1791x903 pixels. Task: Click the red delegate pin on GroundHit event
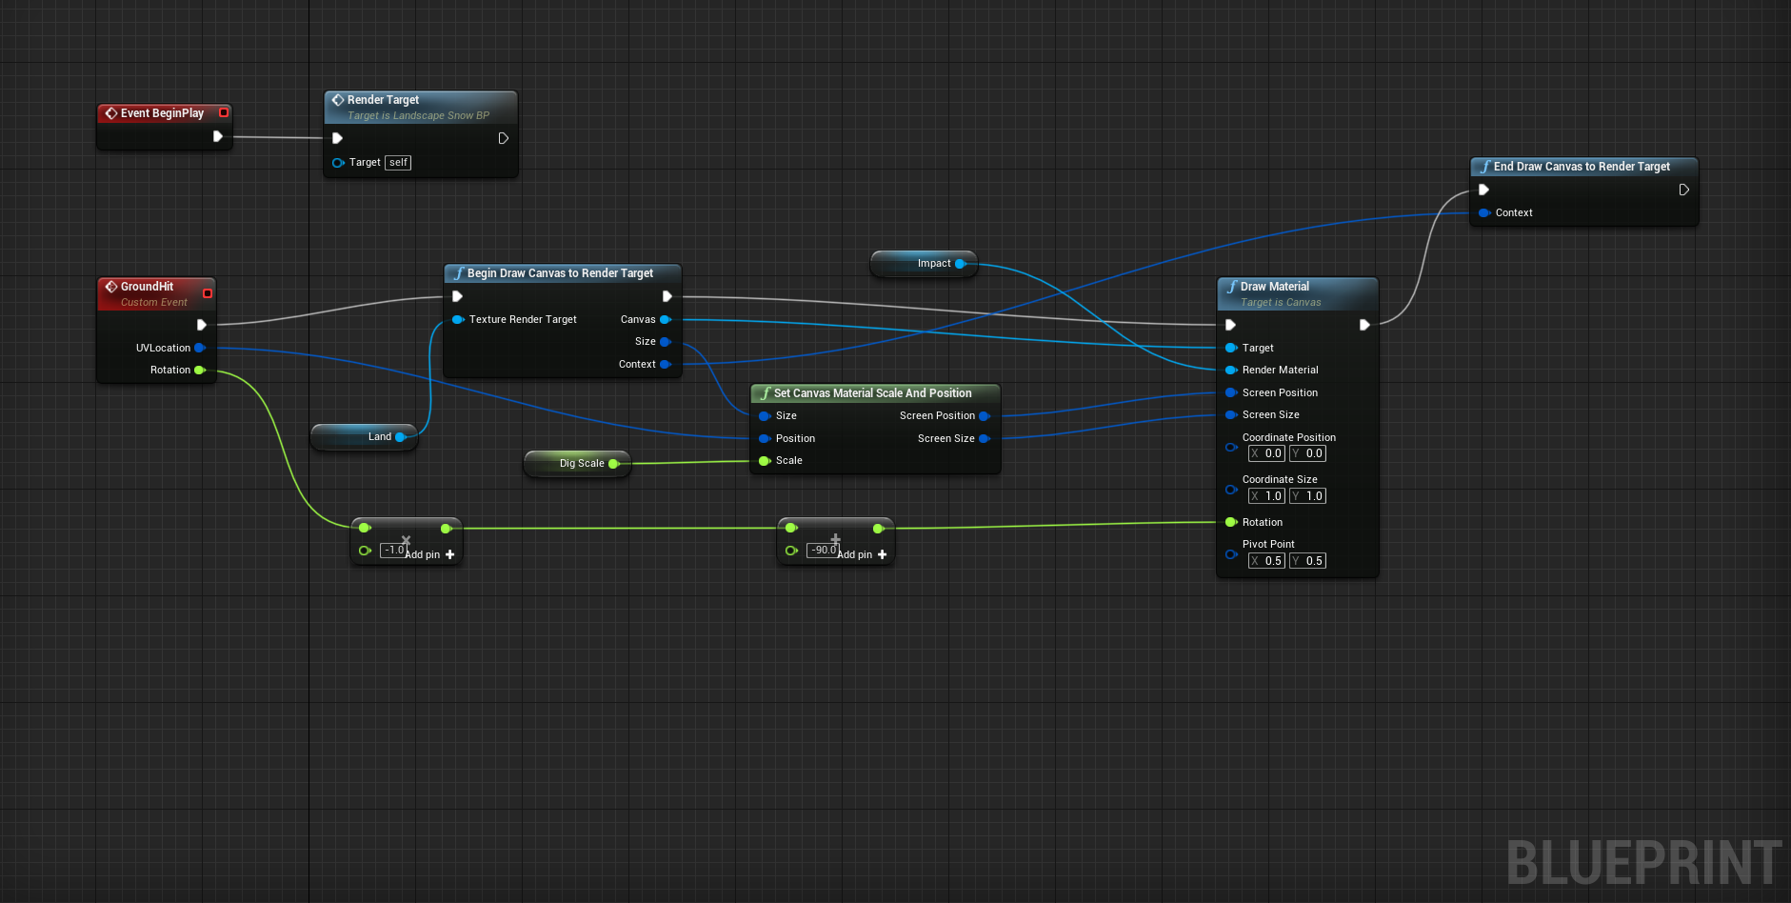pos(208,293)
